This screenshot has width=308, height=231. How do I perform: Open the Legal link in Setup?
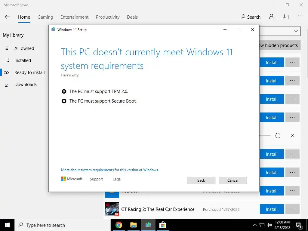(117, 179)
